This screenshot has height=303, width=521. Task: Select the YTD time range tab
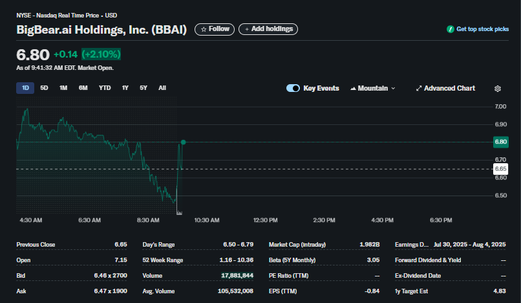[x=105, y=88]
